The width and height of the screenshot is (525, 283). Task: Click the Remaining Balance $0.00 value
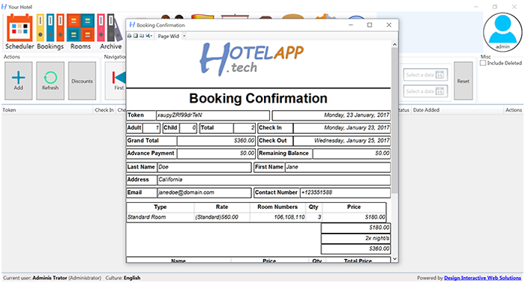pyautogui.click(x=352, y=153)
